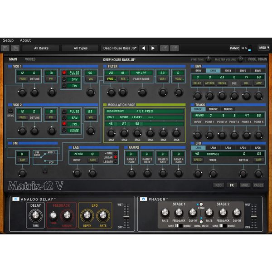Go to the previous preset with the left arrow

(143, 48)
